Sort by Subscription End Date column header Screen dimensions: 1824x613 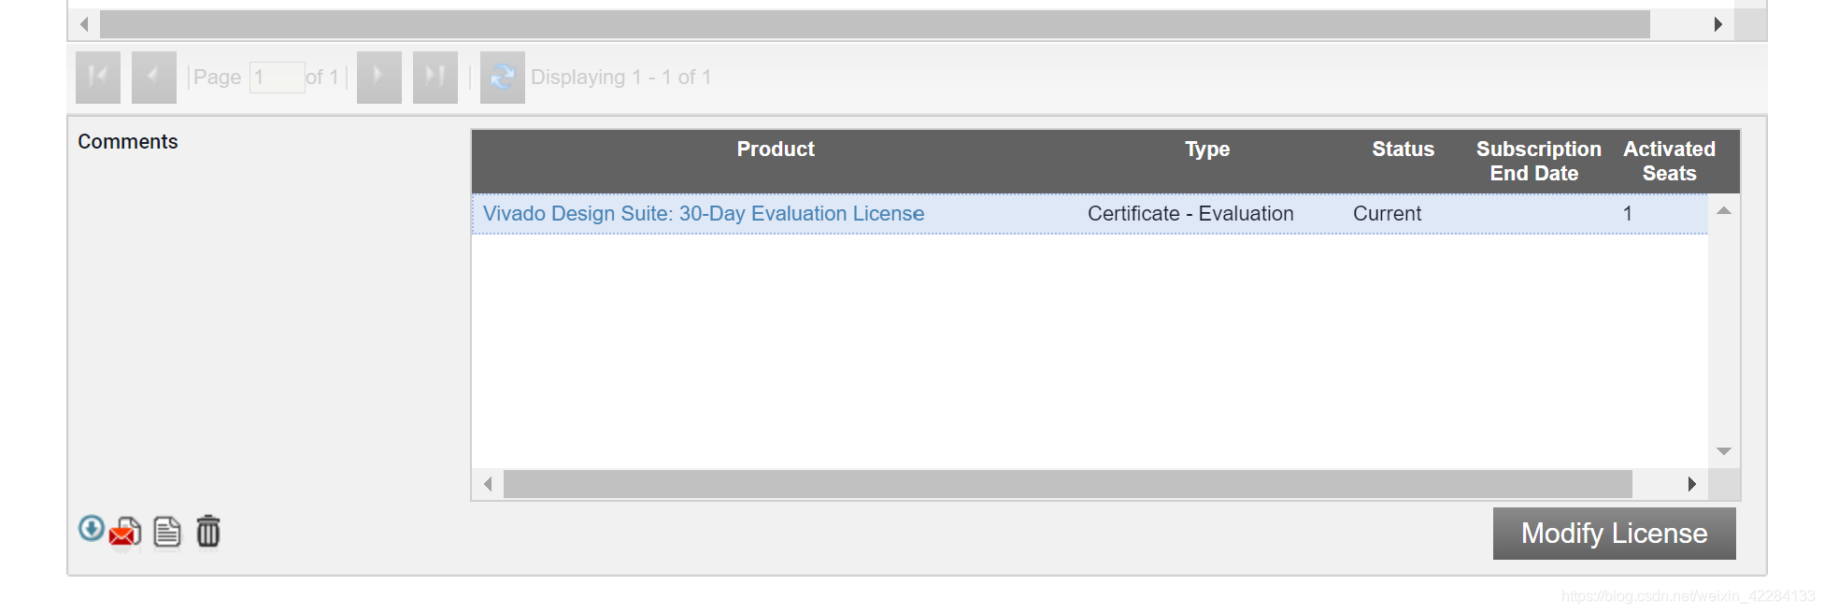click(x=1538, y=161)
